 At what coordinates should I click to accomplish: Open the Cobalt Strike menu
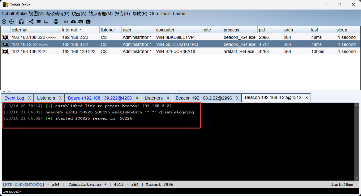pos(14,14)
